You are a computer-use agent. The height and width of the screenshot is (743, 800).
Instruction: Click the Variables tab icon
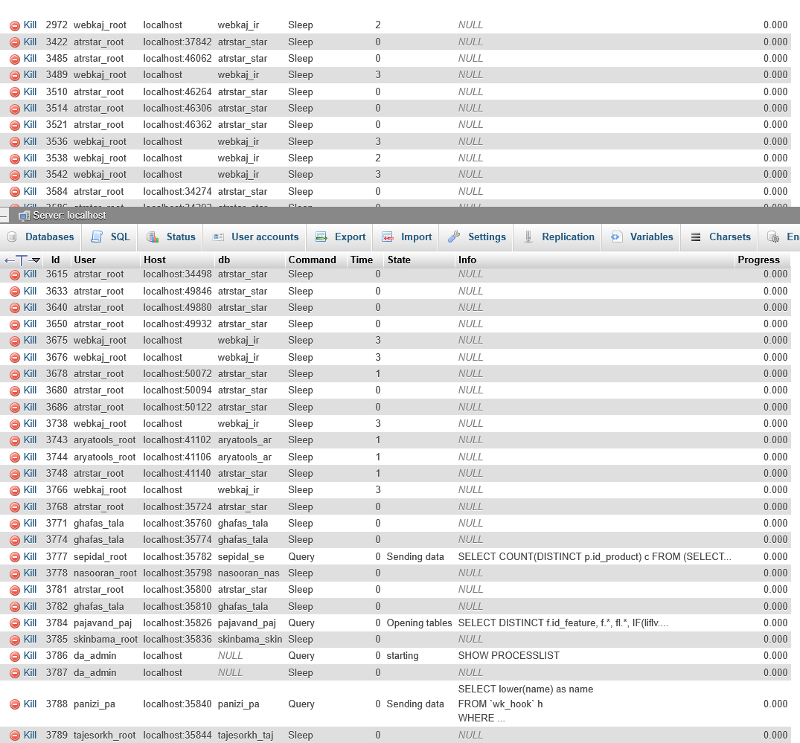(x=616, y=237)
